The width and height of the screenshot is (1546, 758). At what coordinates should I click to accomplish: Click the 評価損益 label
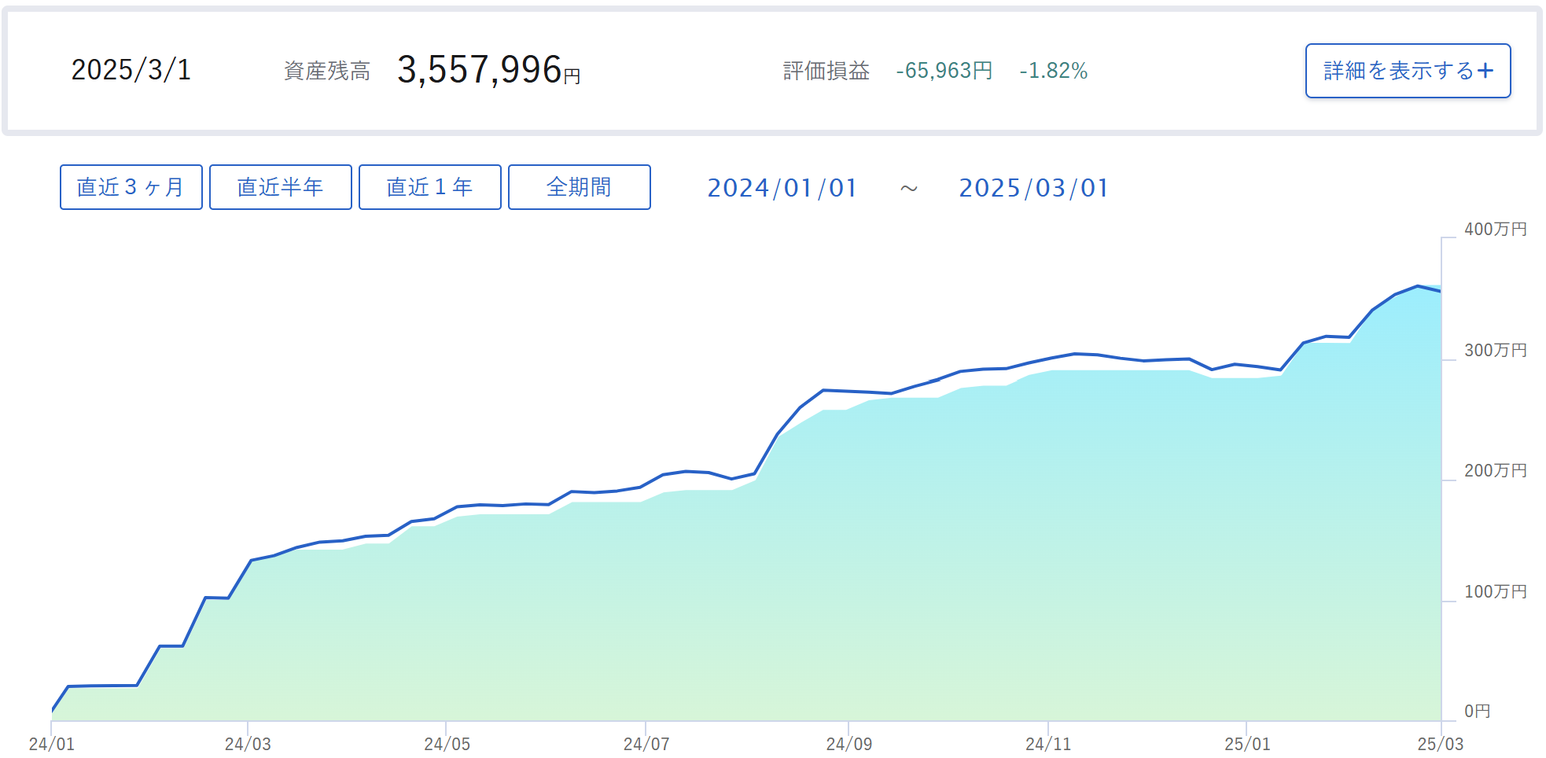(x=826, y=71)
